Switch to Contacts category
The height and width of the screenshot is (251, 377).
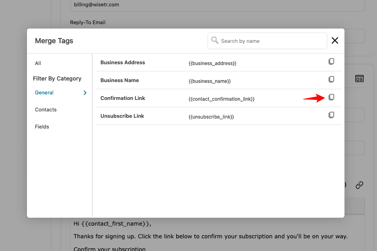[x=46, y=109]
